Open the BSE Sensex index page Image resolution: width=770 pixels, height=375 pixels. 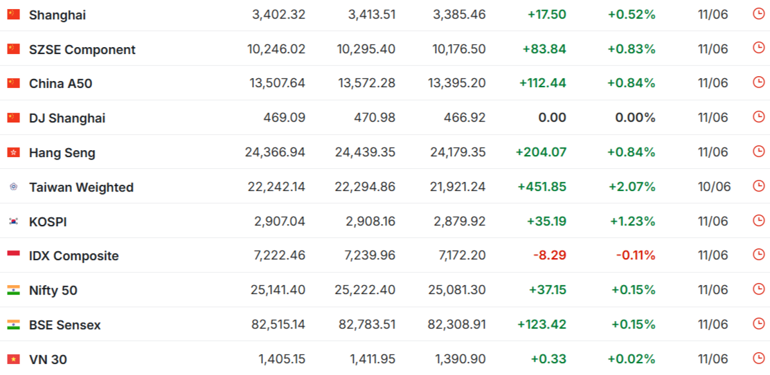(x=65, y=325)
